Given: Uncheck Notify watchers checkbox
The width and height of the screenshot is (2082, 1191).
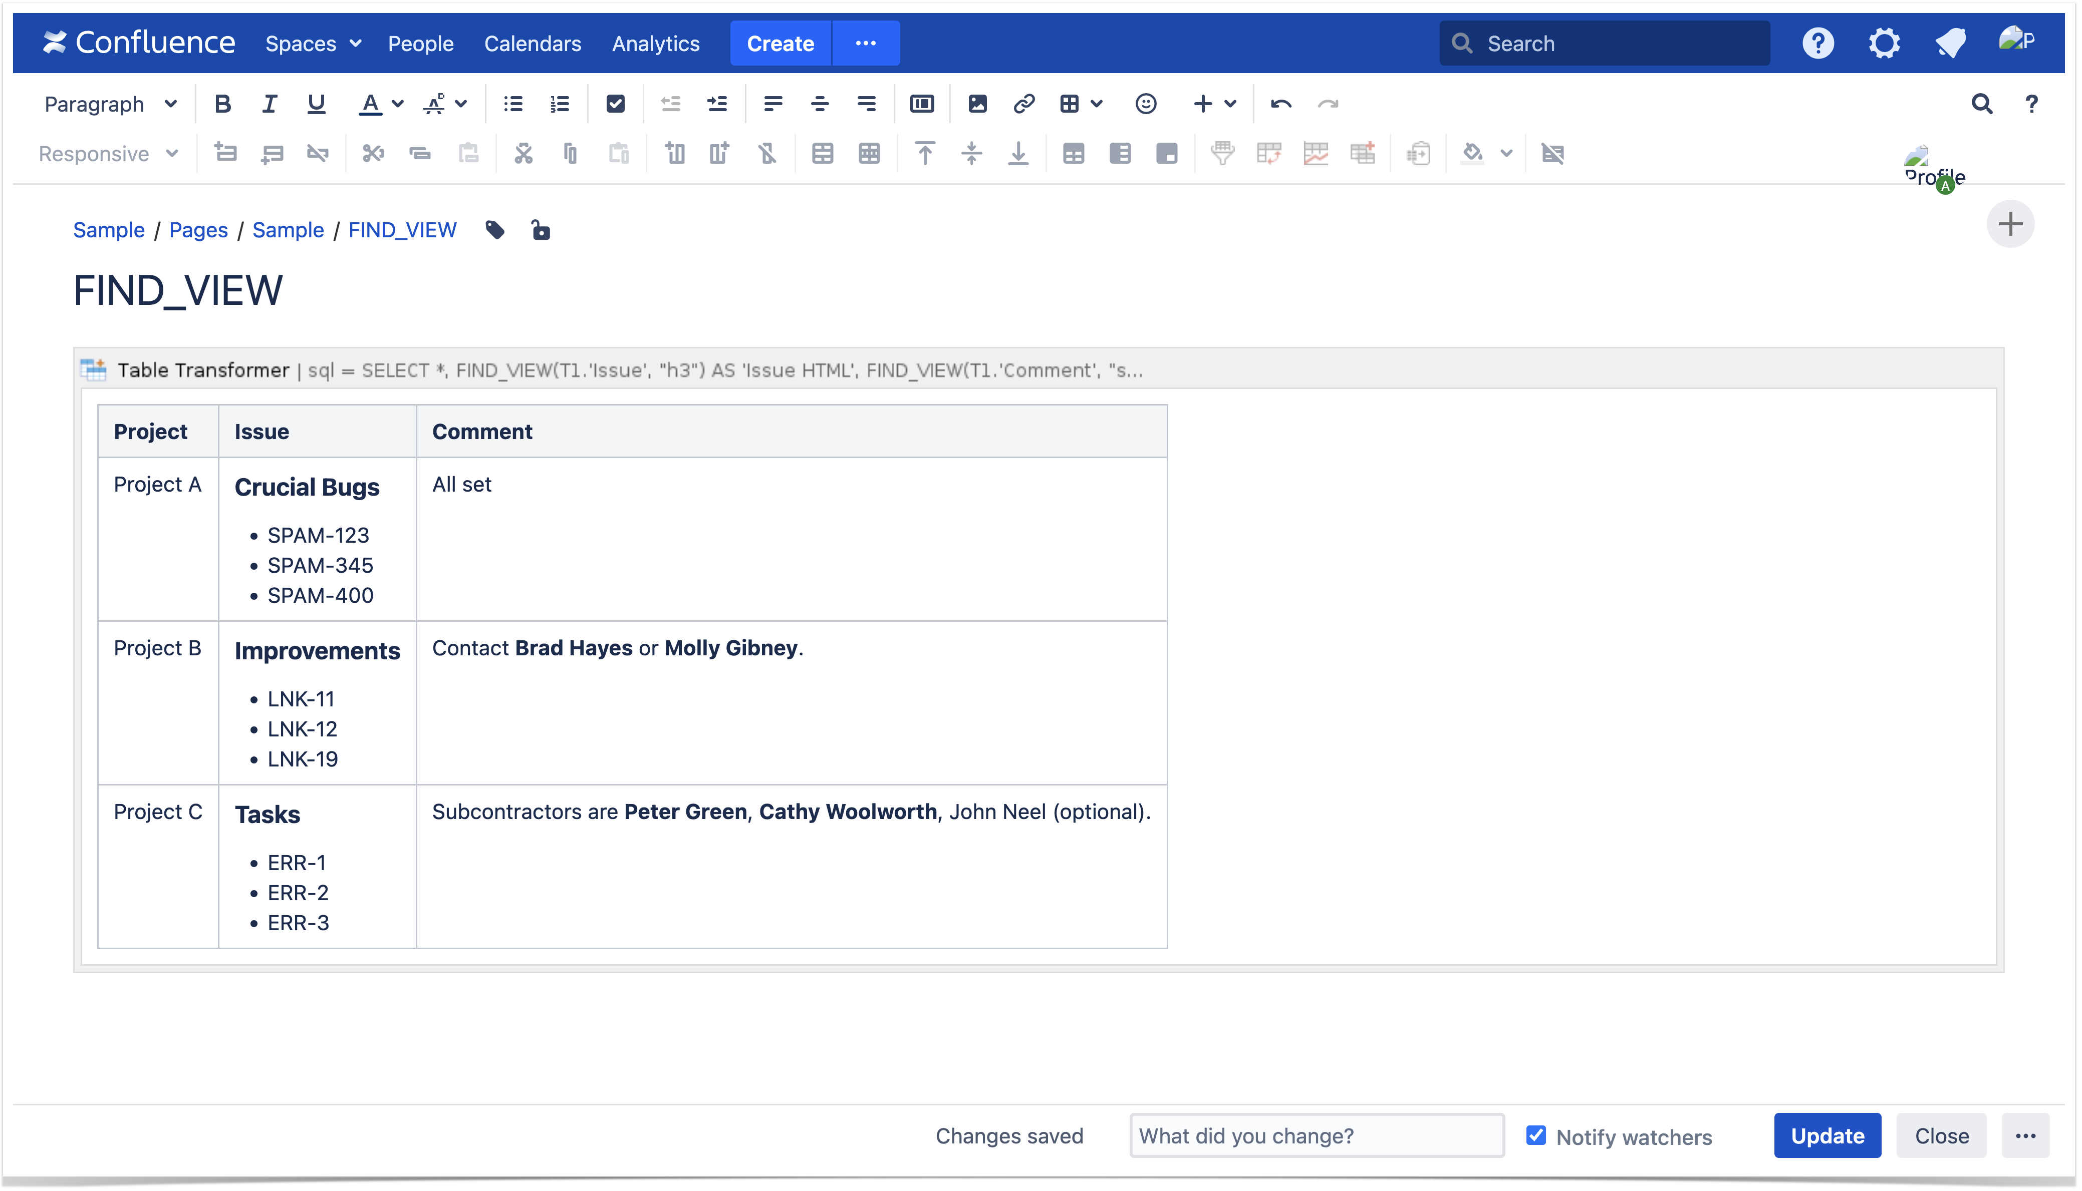Looking at the screenshot, I should pyautogui.click(x=1535, y=1135).
